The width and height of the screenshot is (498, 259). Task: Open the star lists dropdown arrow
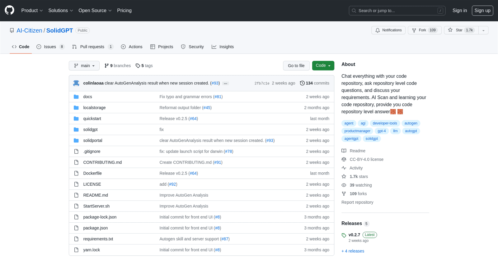(483, 30)
